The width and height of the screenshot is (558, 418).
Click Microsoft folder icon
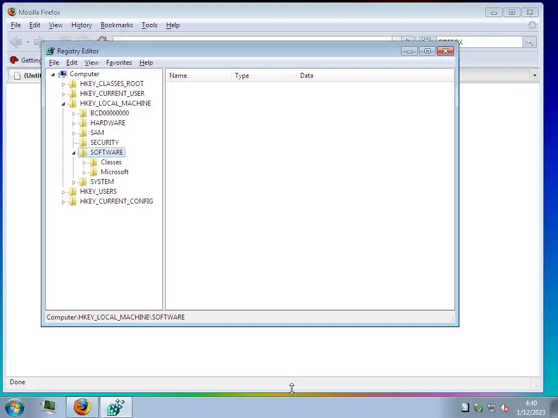click(x=93, y=171)
